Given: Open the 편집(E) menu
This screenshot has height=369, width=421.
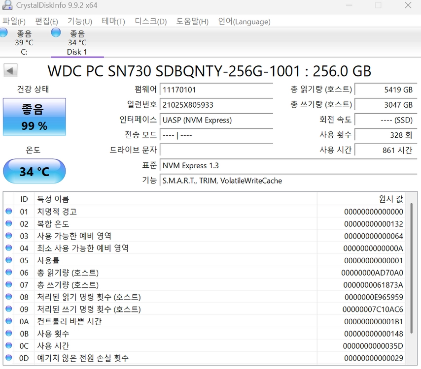Looking at the screenshot, I should click(46, 21).
